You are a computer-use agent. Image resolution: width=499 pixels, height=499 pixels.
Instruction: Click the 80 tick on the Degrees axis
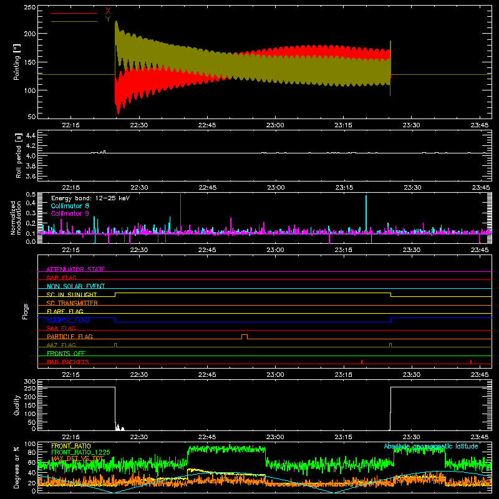[32, 452]
